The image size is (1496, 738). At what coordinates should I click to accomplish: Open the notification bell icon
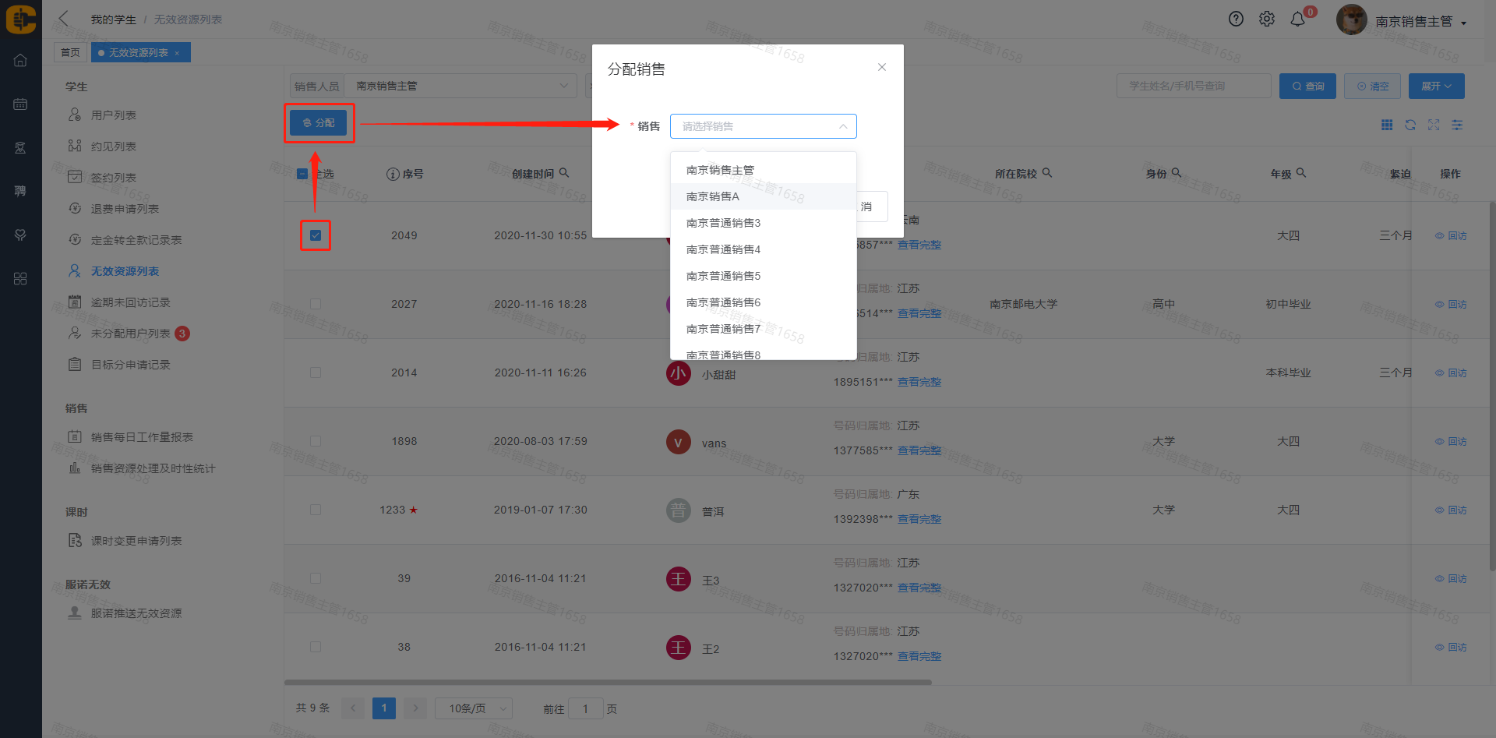tap(1297, 19)
